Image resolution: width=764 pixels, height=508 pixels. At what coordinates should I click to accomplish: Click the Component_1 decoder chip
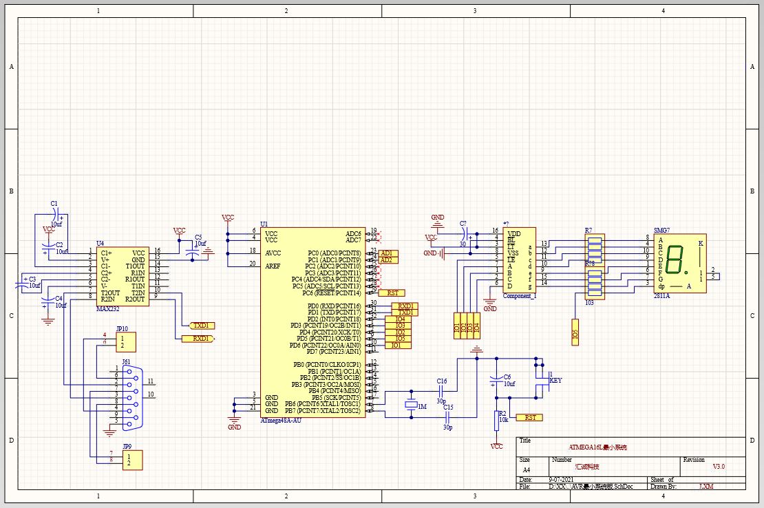coord(520,260)
